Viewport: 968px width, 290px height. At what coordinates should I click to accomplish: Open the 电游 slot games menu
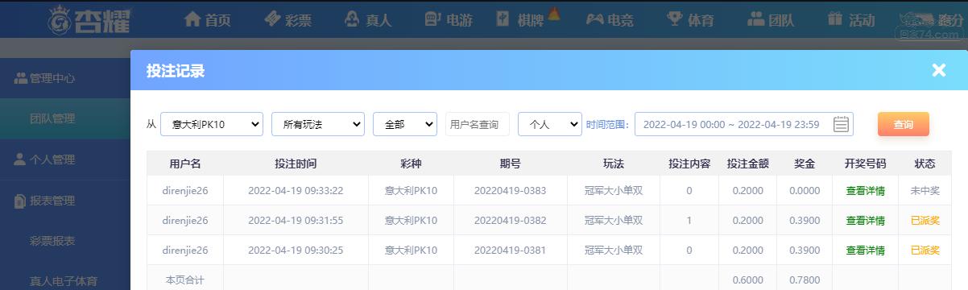448,19
